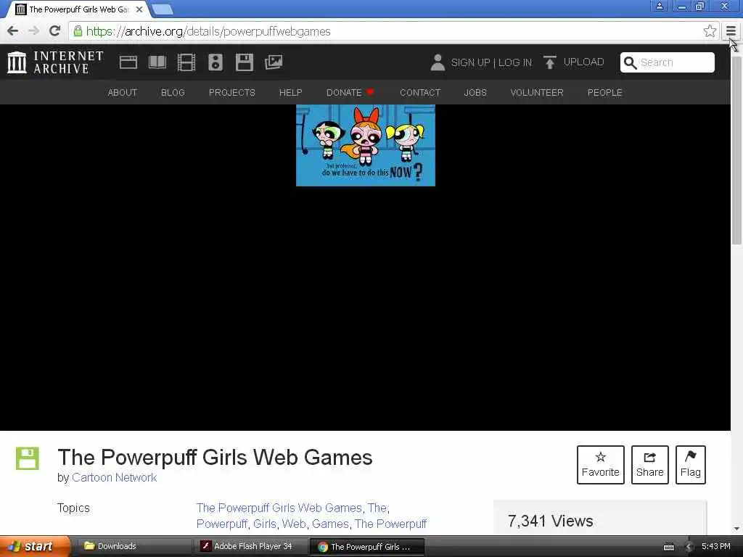Open the Images icon in the navbar
Screen dimensions: 743x557
(x=274, y=62)
